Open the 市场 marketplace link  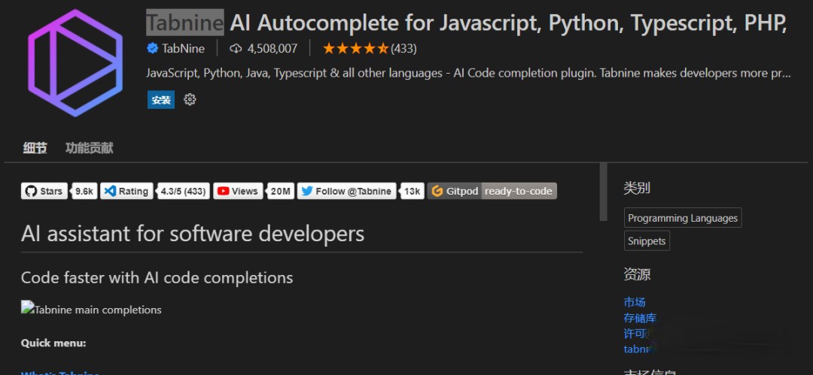635,302
